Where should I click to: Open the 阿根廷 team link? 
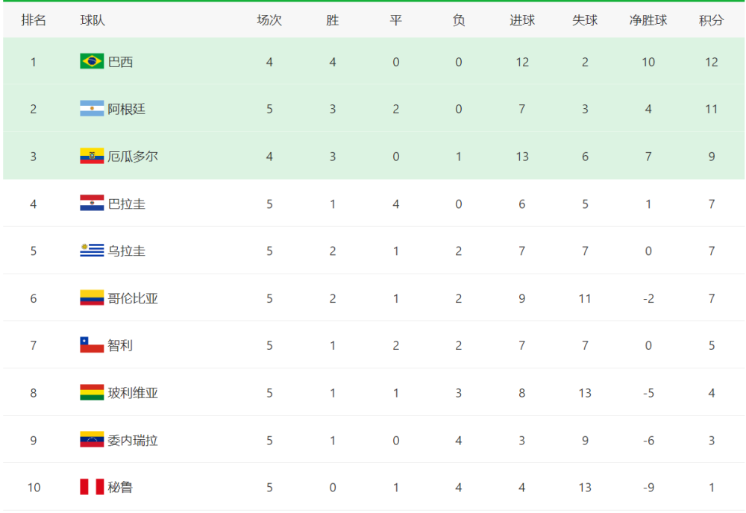point(127,109)
